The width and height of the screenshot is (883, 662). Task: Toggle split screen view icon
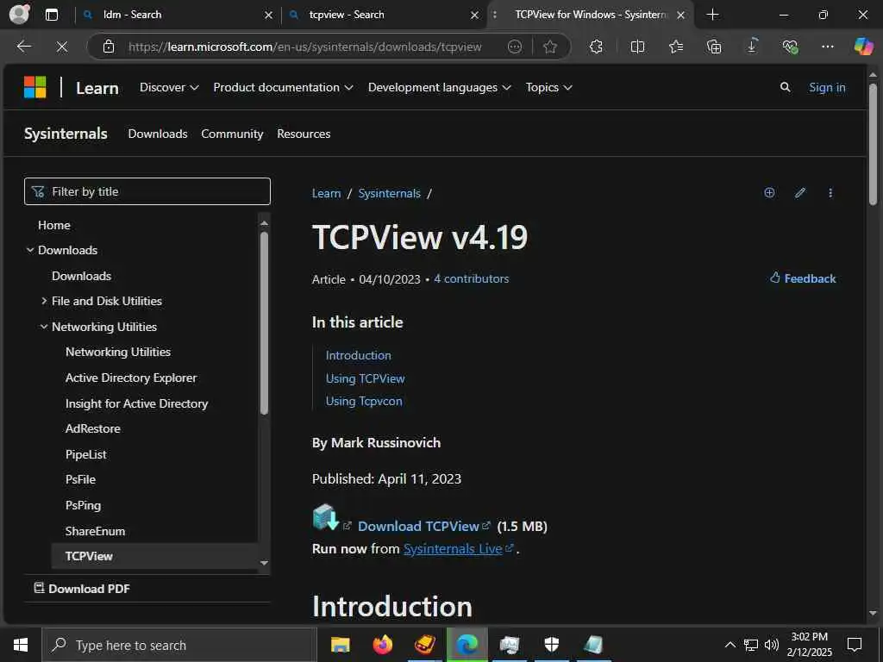[x=637, y=47]
